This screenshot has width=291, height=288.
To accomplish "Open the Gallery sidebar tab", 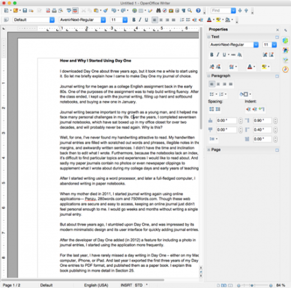I will point(285,60).
